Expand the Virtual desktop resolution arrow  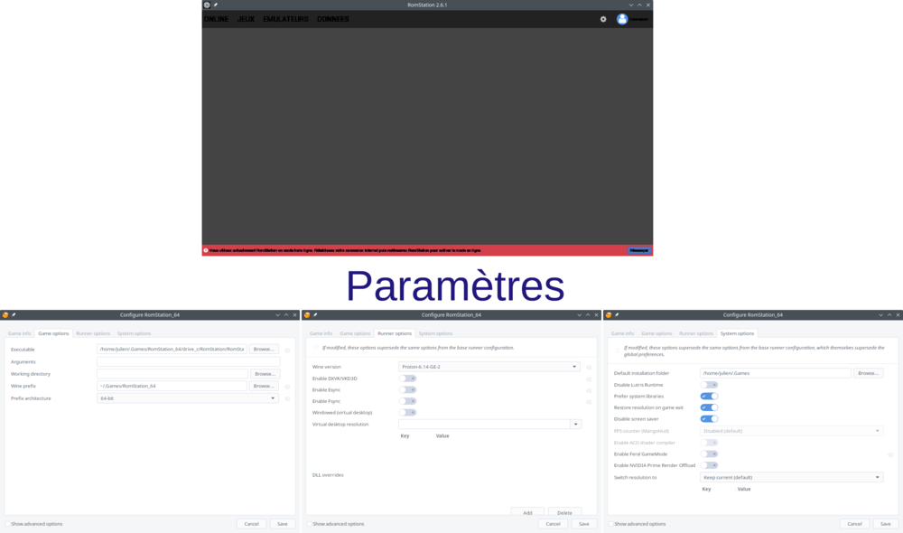coord(576,425)
